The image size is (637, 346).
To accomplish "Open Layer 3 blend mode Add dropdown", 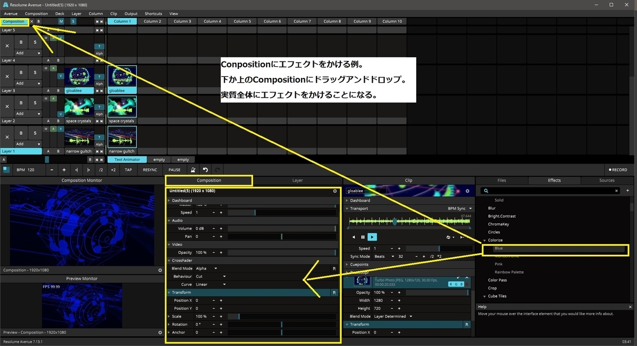I will tap(28, 83).
